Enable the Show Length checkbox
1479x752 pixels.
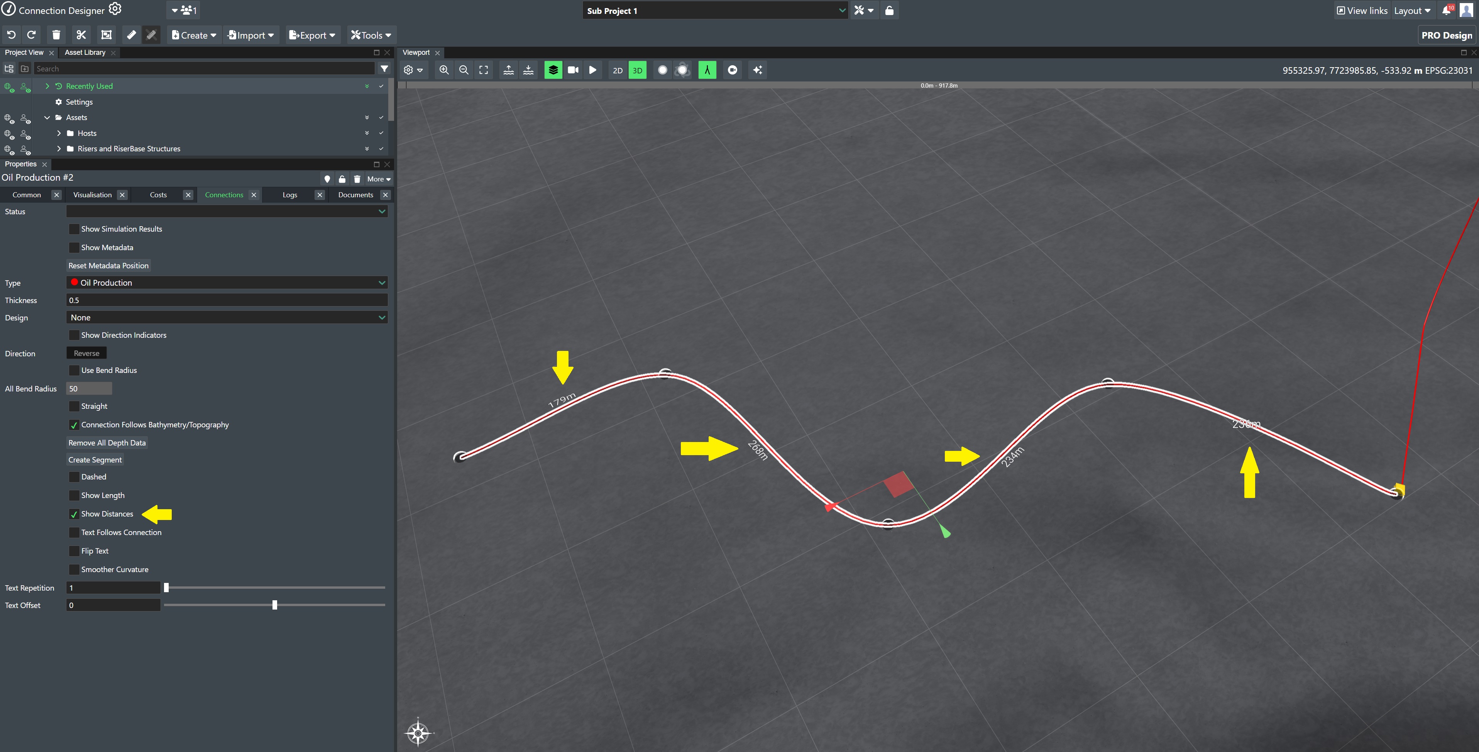point(74,495)
